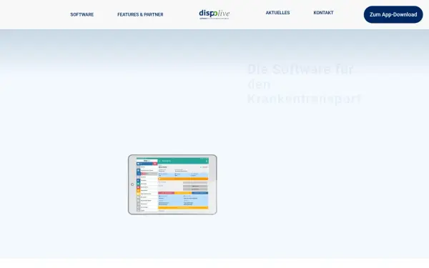Click the faded headline 'Die Software für den Krankentransport'
429x268 pixels.
[304, 84]
